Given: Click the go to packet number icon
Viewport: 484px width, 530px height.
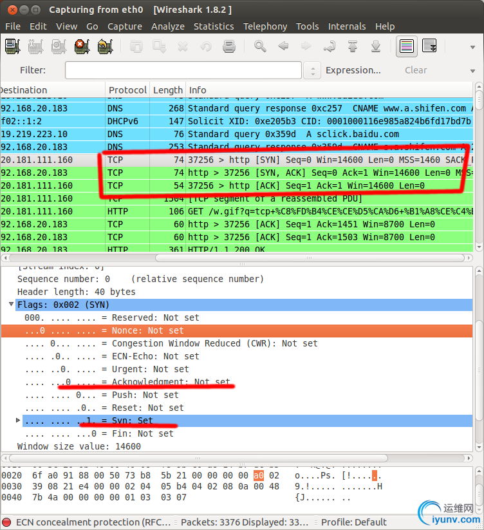Looking at the screenshot, I should pyautogui.click(x=330, y=46).
